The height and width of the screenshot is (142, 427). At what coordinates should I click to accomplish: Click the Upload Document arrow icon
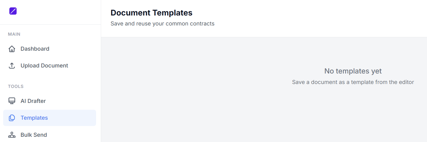12,66
